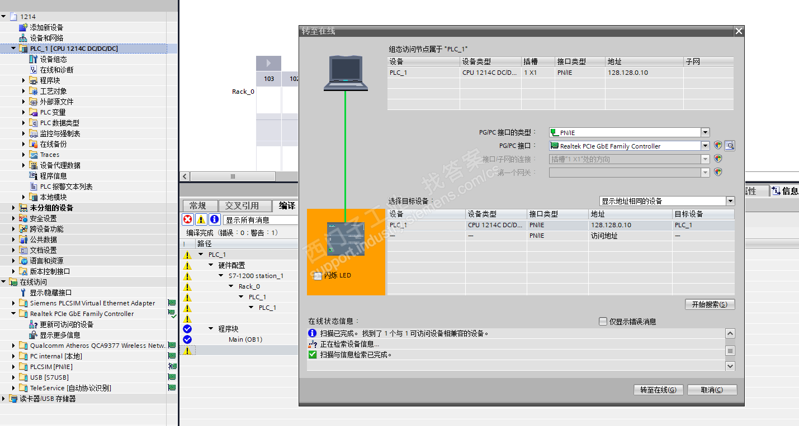Viewport: 799px width, 426px height.
Task: Open 设备和网络 via its network icon
Action: click(x=23, y=38)
